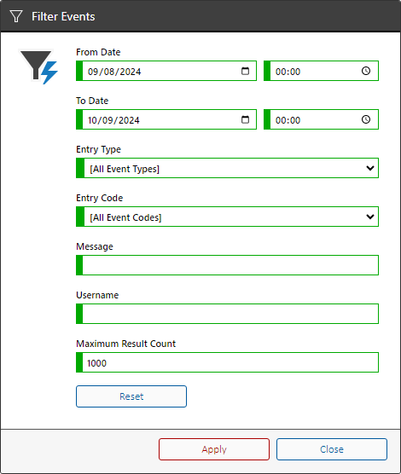401x474 pixels.
Task: Apply the event filter
Action: click(x=214, y=449)
